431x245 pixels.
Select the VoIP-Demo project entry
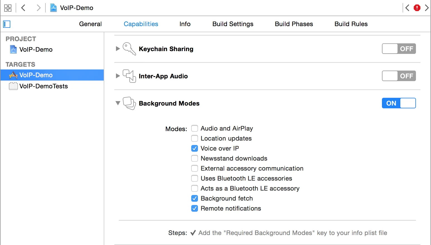click(x=36, y=49)
